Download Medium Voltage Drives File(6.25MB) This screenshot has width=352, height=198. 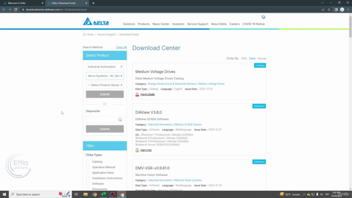click(147, 95)
